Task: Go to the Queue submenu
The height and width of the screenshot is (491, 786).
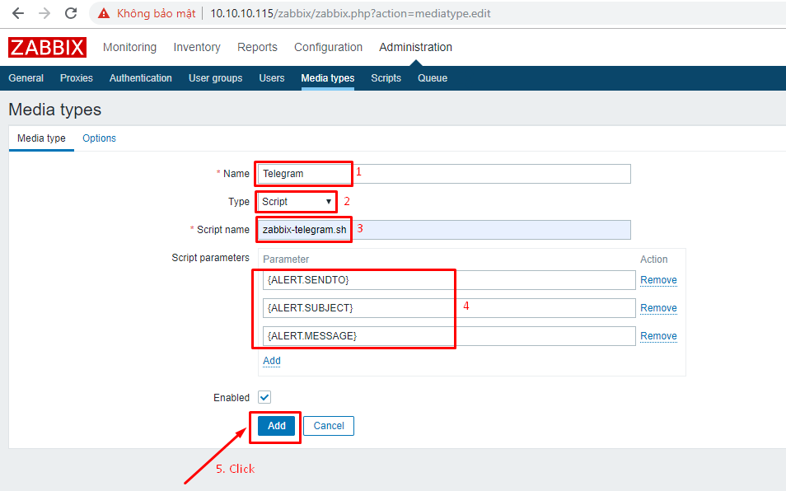Action: click(x=433, y=78)
